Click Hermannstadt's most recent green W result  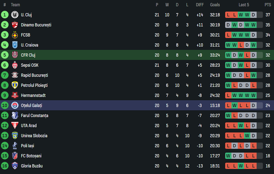coord(253,95)
